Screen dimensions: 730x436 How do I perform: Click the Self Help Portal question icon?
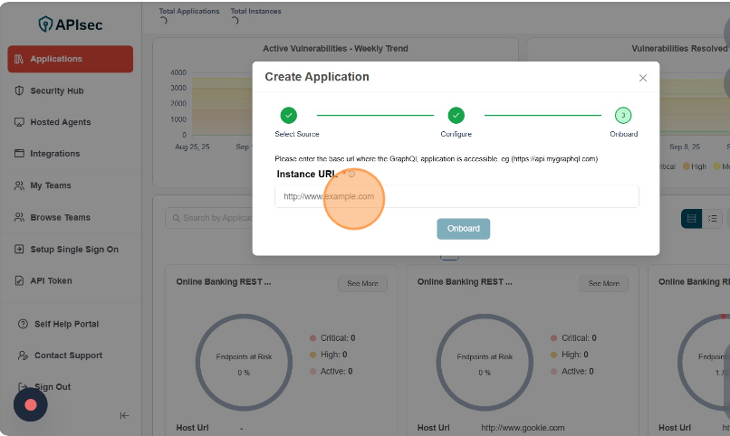(x=24, y=324)
